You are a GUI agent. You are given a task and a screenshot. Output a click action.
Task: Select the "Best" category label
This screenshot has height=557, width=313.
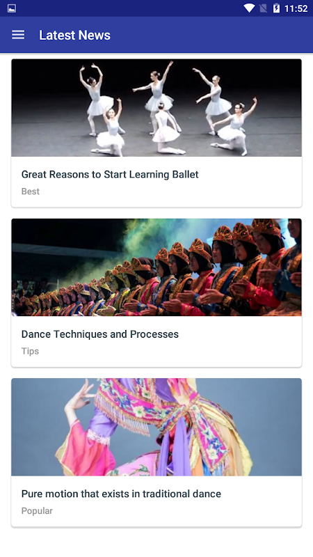pos(31,191)
